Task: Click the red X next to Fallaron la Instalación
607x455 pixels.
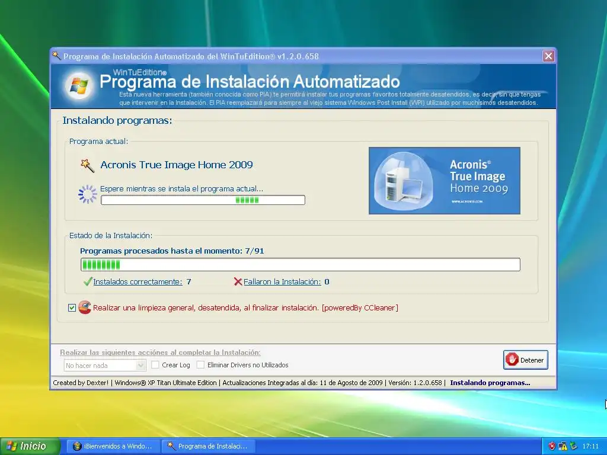Action: coord(238,281)
